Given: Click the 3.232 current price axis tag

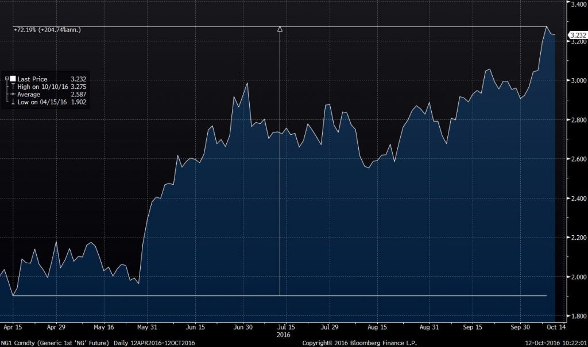Looking at the screenshot, I should 576,35.
